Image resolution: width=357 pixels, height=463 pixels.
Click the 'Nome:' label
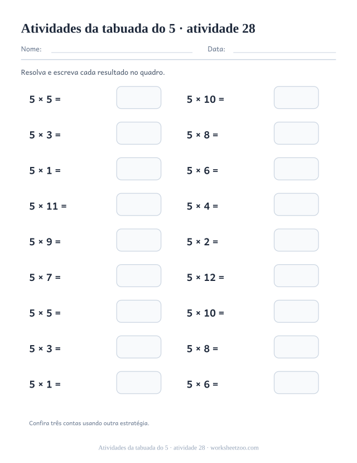tap(31, 49)
